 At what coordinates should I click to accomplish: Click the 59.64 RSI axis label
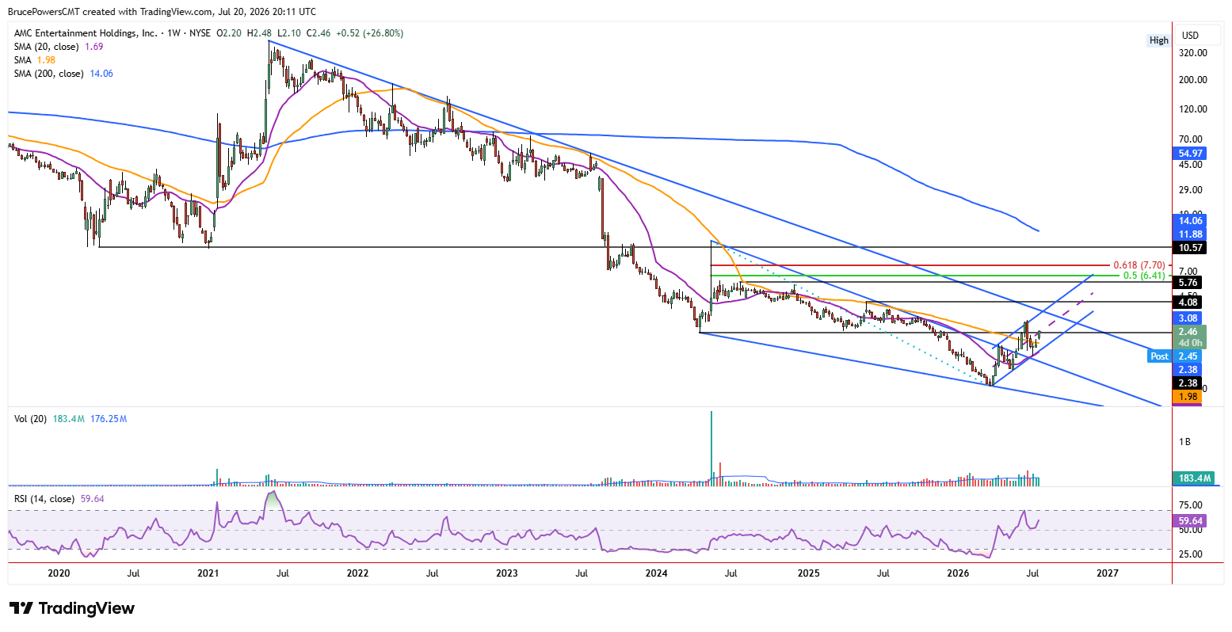tap(1189, 521)
